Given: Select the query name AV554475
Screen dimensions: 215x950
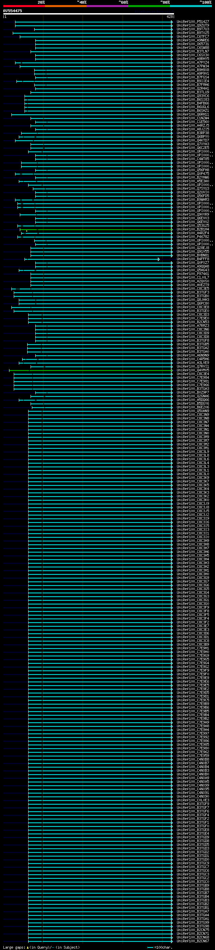Looking at the screenshot, I should [12, 11].
